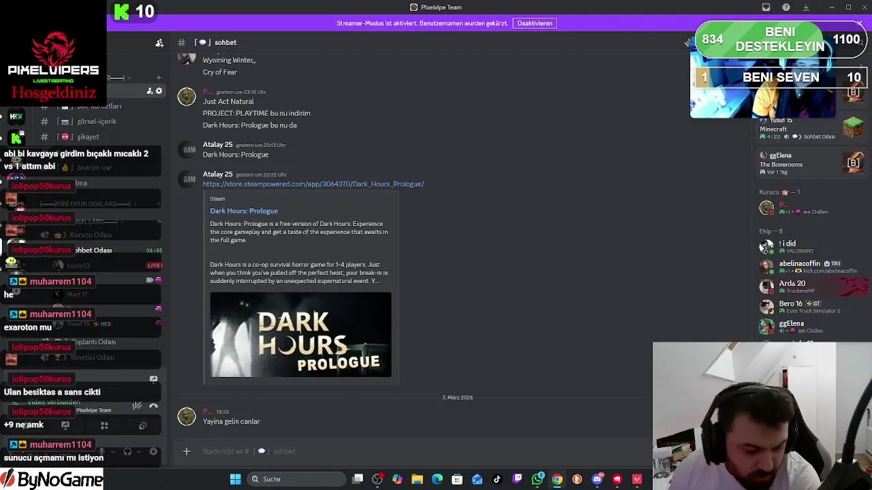872x490 pixels.
Task: Click the Deaktivieren button in streamer banner
Action: (x=535, y=23)
